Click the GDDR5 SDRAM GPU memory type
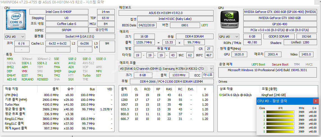 (279, 37)
